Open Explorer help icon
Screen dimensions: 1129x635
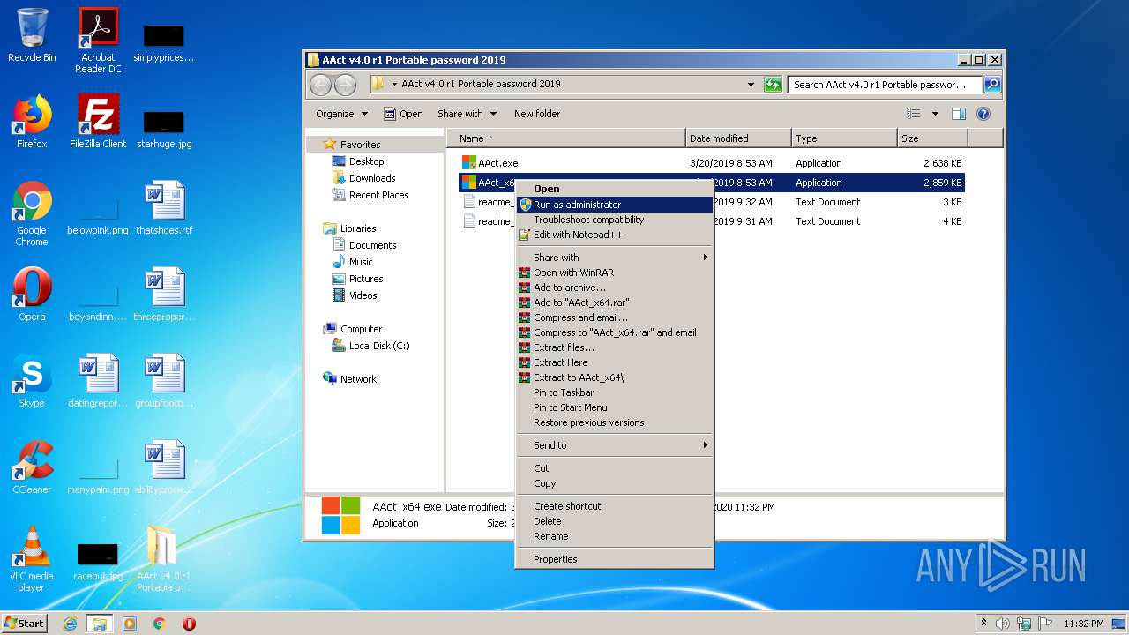click(983, 114)
